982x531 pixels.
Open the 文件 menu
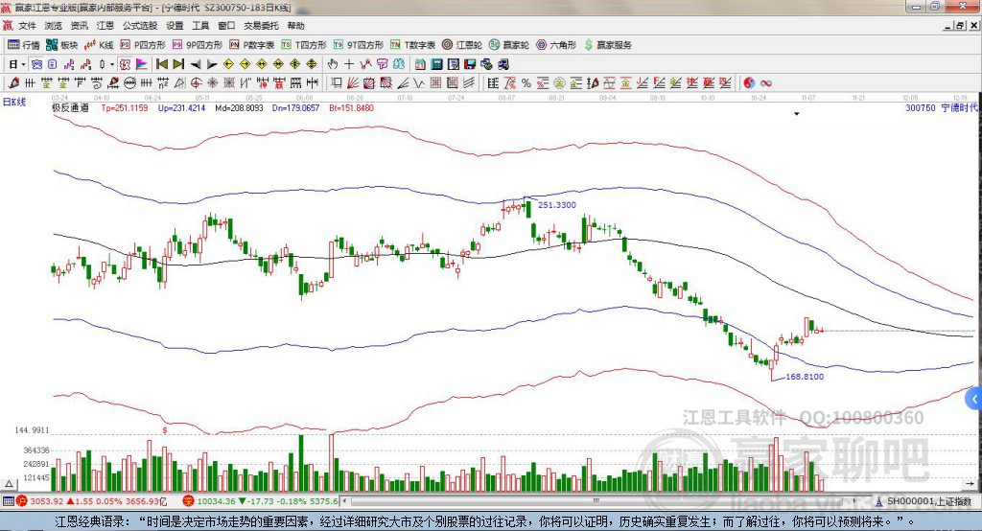point(27,26)
